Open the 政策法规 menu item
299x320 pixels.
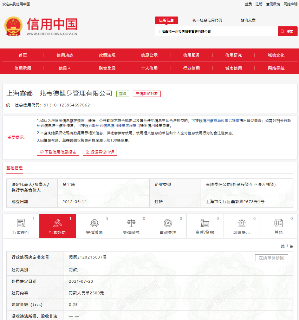(108, 55)
